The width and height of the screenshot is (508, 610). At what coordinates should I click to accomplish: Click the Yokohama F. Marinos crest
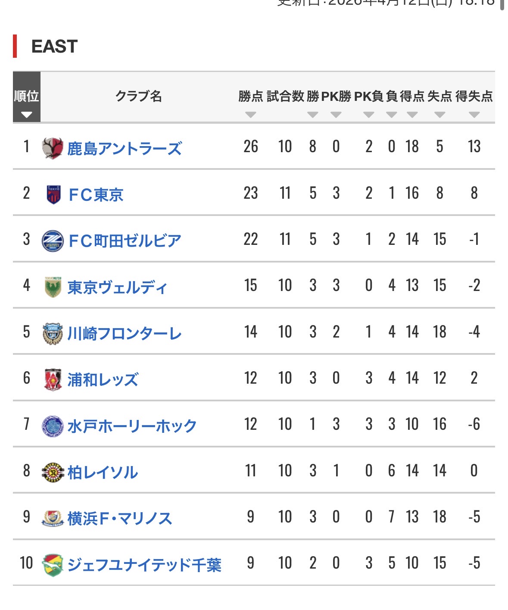pos(53,519)
